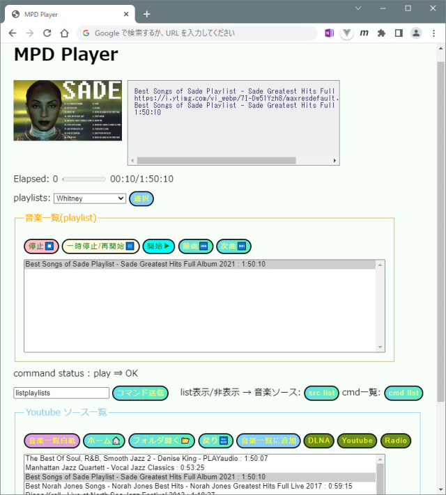Select 'Best Norah Jones Songs' entry
446x495 pixels.
pyautogui.click(x=200, y=486)
